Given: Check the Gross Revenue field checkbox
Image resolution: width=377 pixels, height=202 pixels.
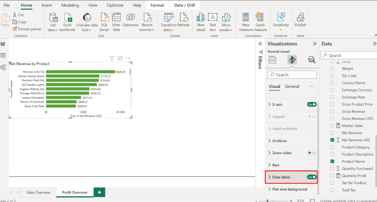Looking at the screenshot, I should pos(332,111).
